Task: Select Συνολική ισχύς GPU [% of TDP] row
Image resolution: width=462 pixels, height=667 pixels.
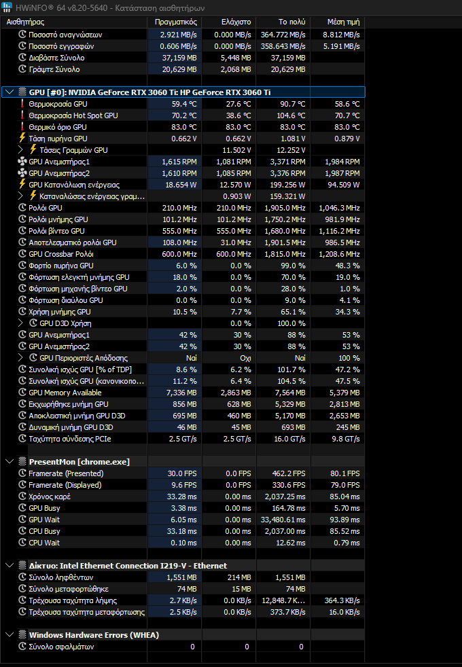Action: pos(183,369)
